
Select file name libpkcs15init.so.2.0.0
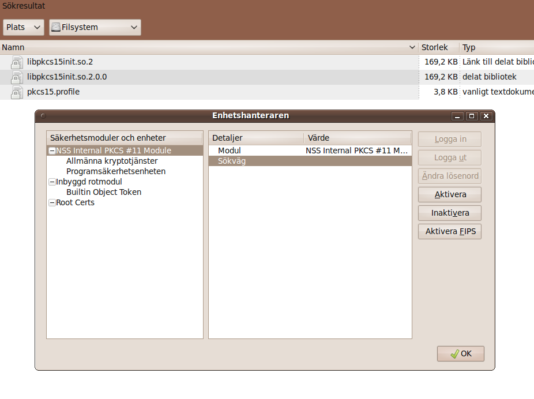point(67,77)
